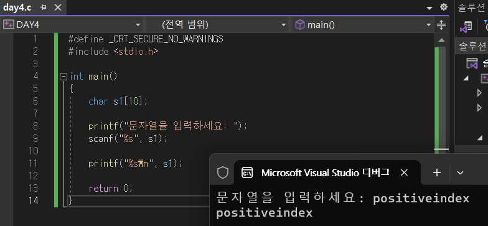488x226 pixels.
Task: Open the main() member dropdown
Action: (363, 25)
